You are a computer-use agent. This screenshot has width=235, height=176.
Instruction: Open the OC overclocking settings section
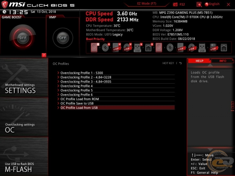pos(24,117)
